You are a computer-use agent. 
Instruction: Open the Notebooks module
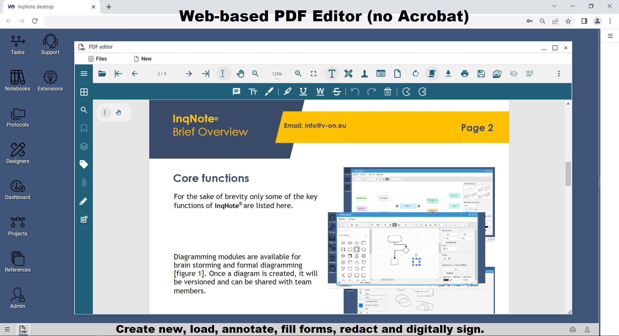click(18, 81)
